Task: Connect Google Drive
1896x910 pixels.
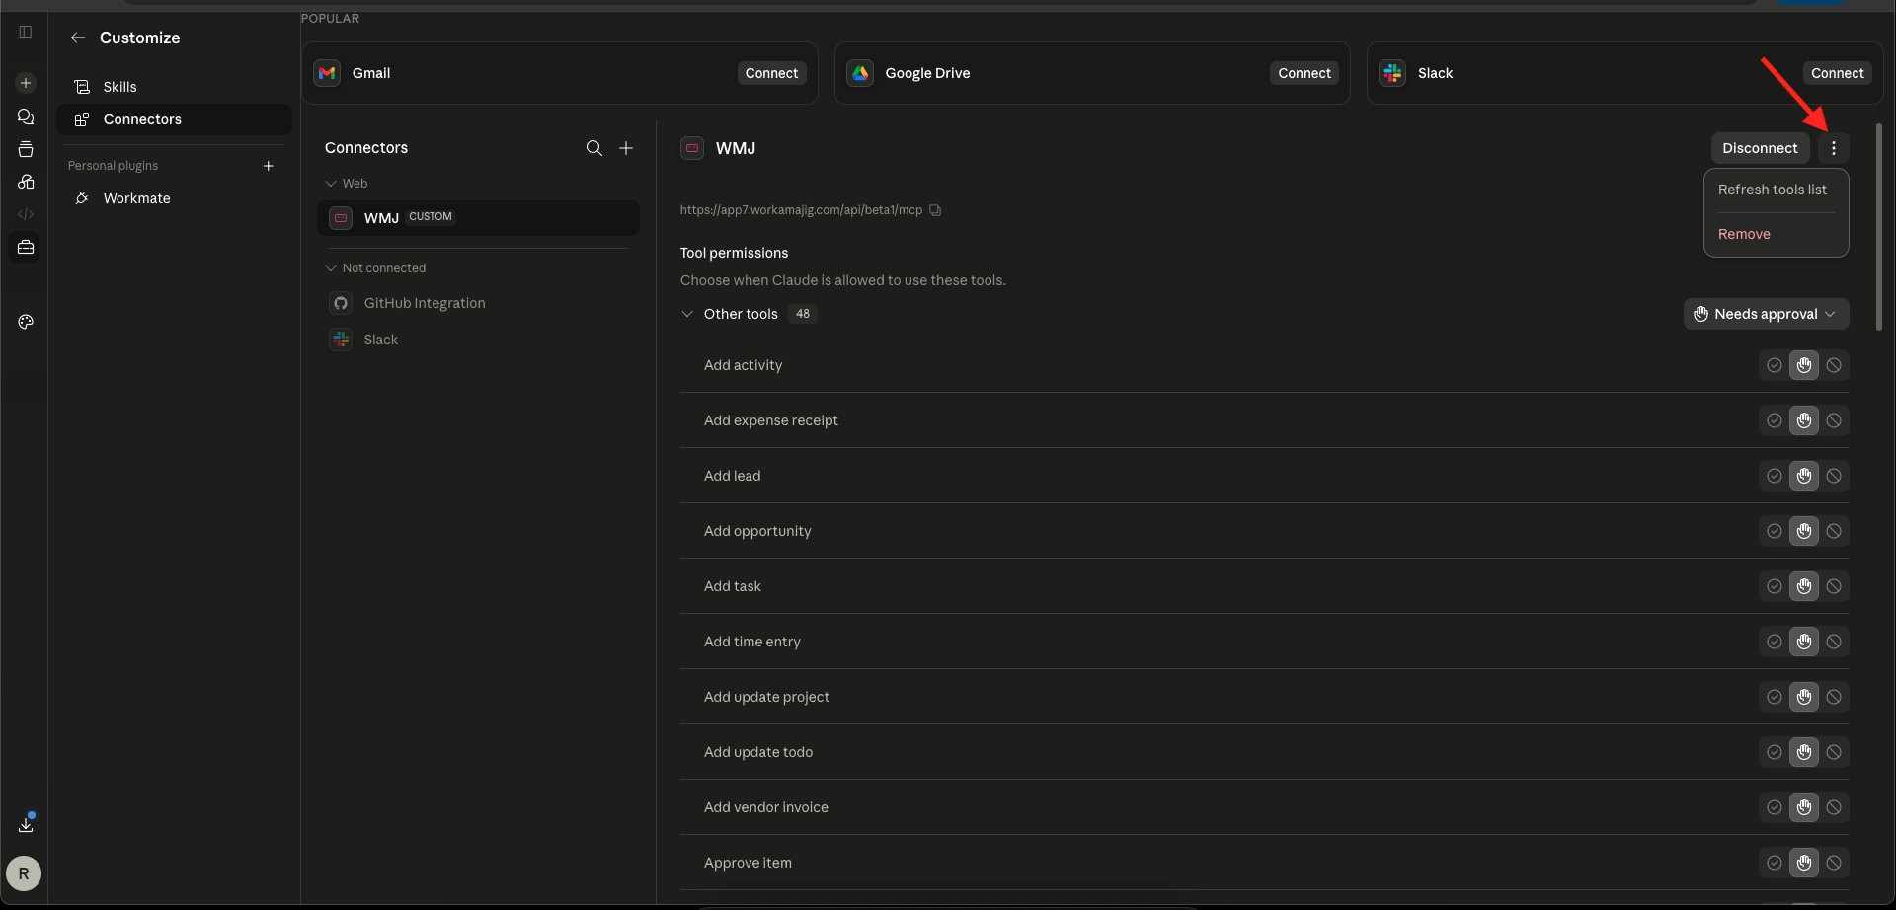Action: pos(1304,73)
